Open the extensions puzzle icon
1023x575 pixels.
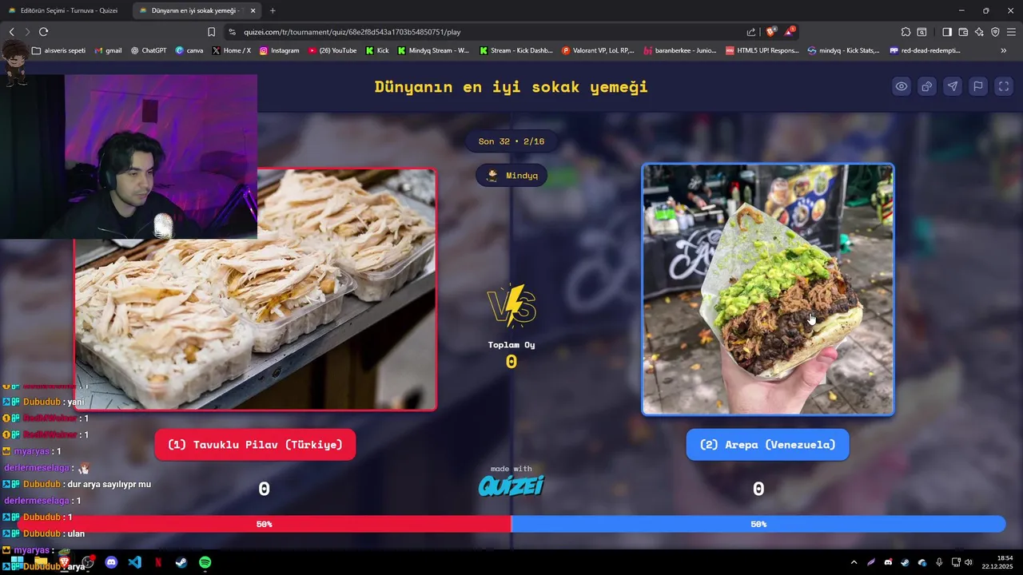906,32
